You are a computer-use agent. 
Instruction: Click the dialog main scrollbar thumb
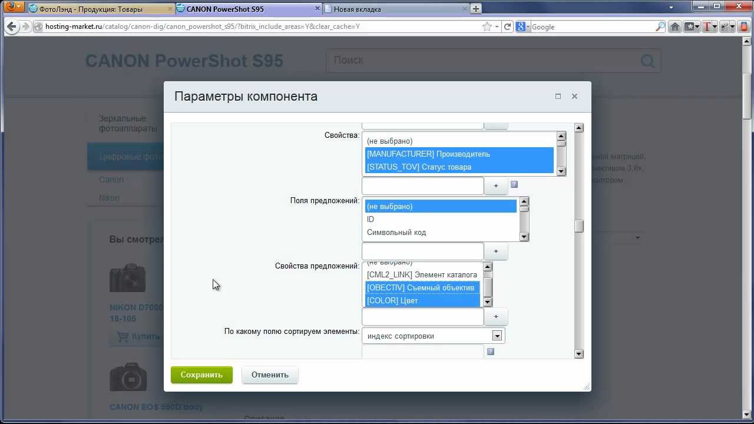point(579,226)
